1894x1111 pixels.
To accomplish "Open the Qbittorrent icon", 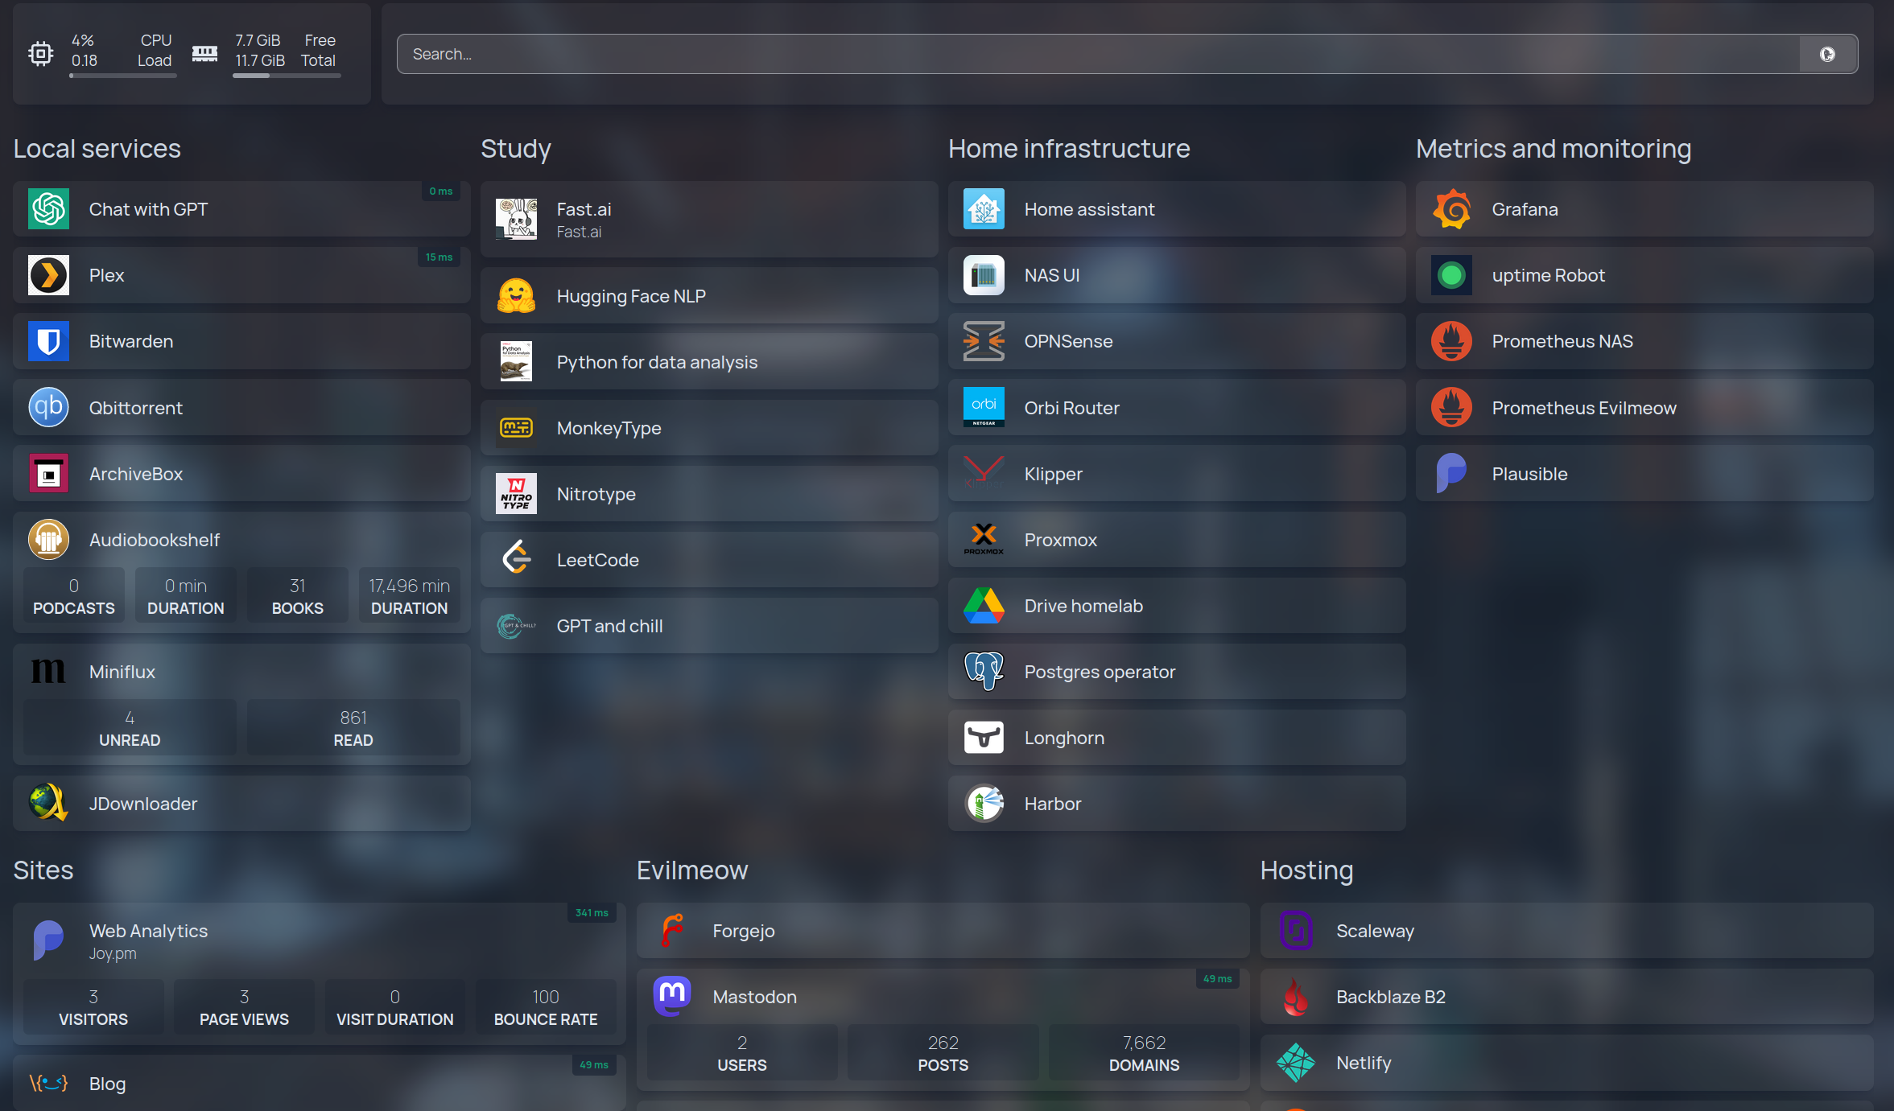I will tap(48, 407).
